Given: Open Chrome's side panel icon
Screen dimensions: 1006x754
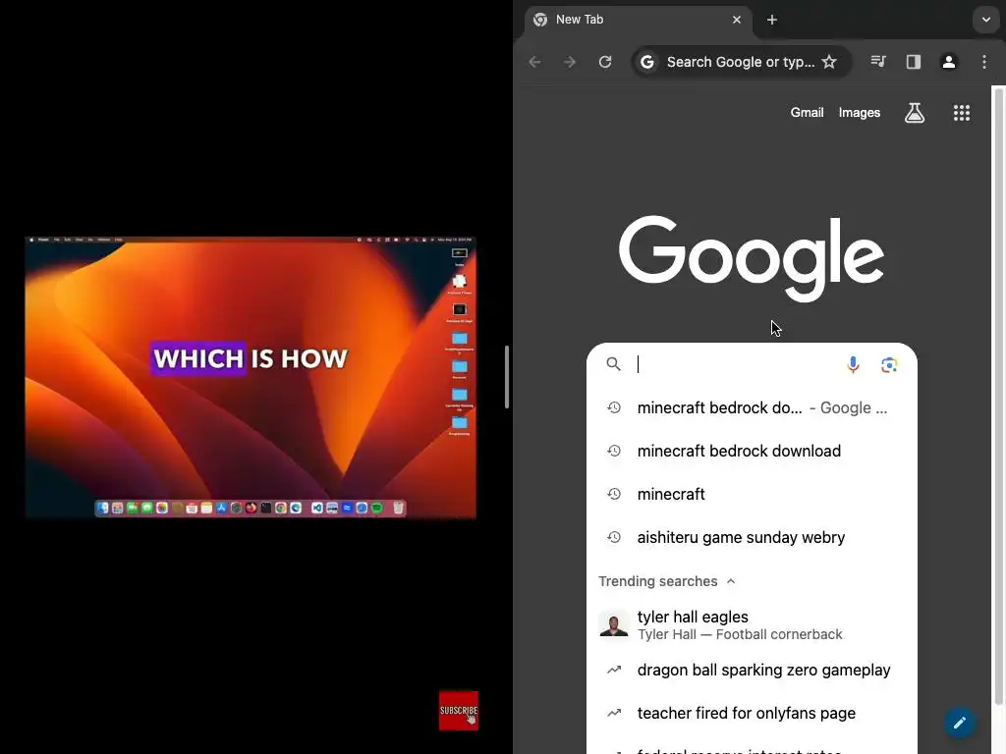Looking at the screenshot, I should (914, 62).
